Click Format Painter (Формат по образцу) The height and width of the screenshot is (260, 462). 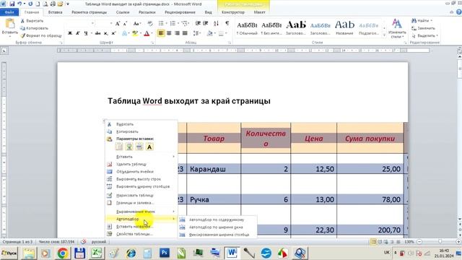[x=41, y=35]
